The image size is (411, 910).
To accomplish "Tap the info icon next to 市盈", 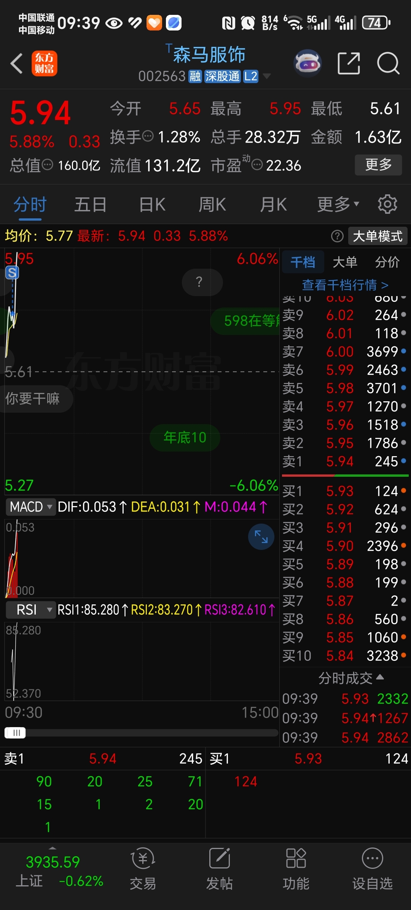I will click(257, 165).
